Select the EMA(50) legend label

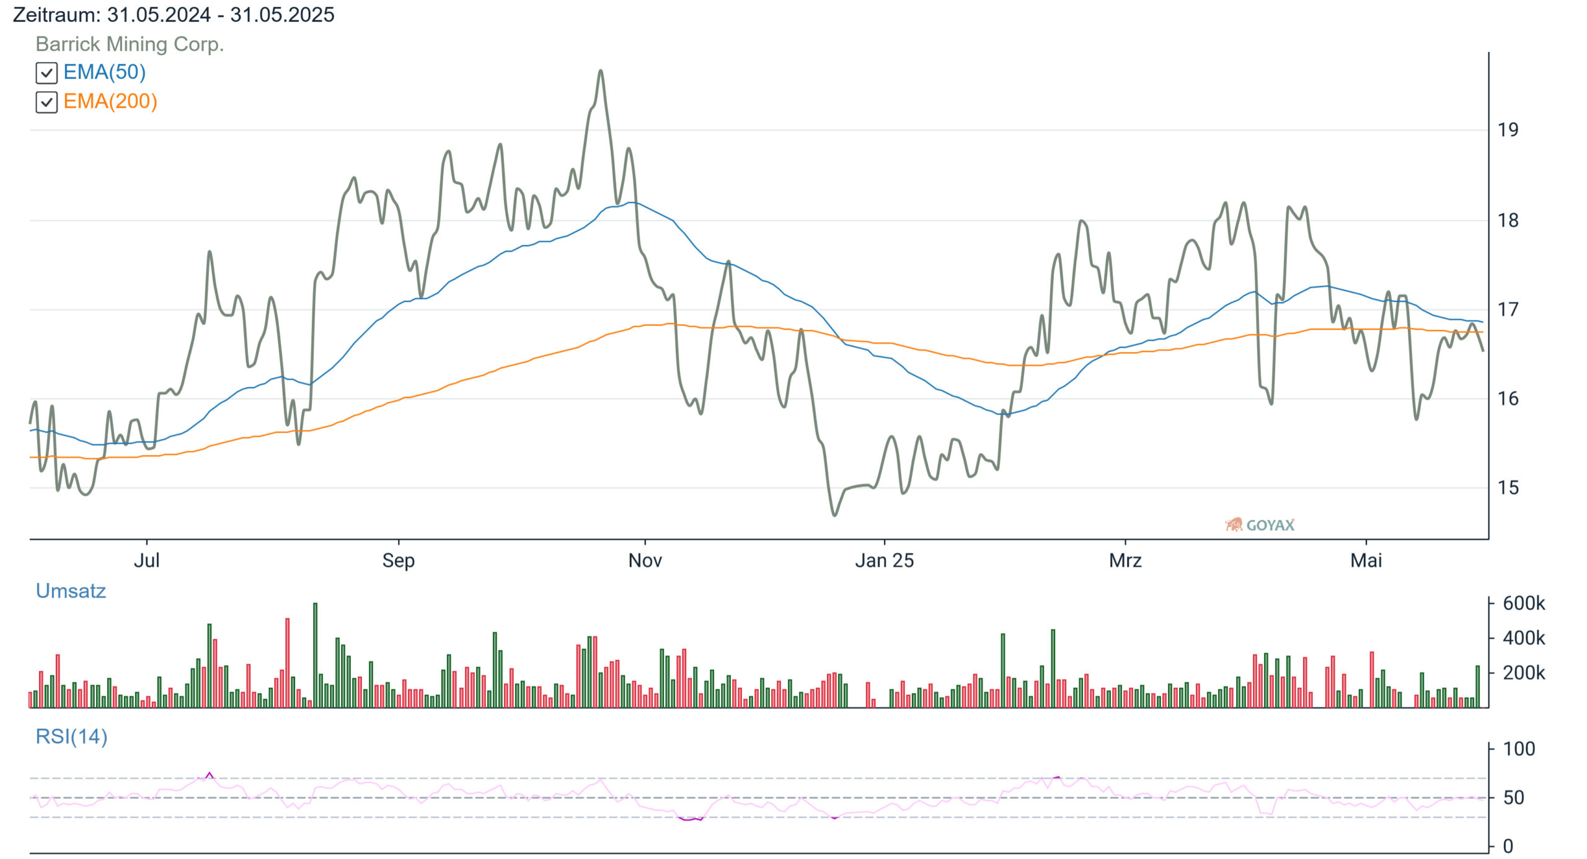coord(105,73)
